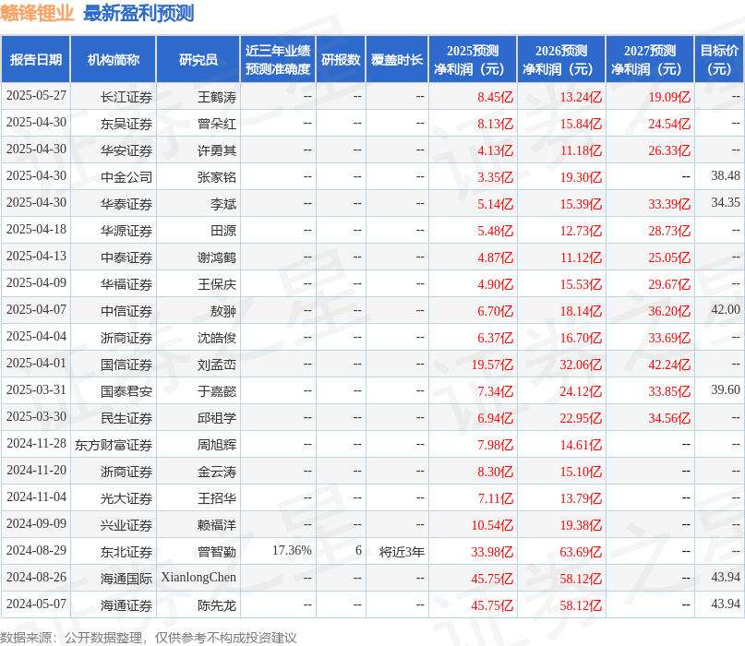Click target price 42.00

(726, 310)
